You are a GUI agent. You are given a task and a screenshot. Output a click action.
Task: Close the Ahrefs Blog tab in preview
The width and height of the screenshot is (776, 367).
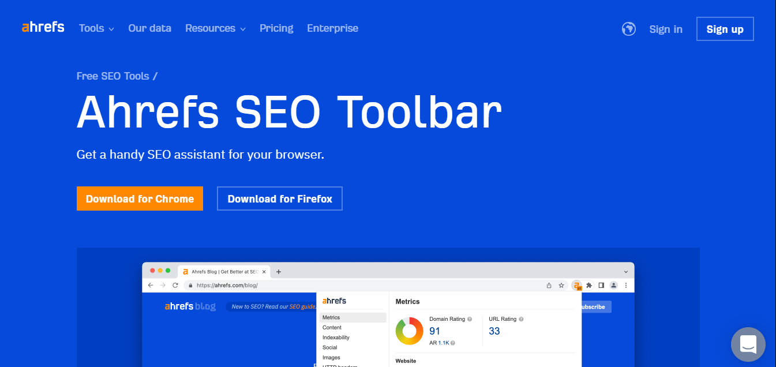[264, 271]
